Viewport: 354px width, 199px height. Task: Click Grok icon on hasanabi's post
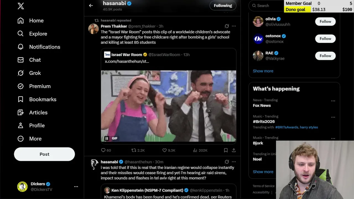pyautogui.click(x=227, y=162)
